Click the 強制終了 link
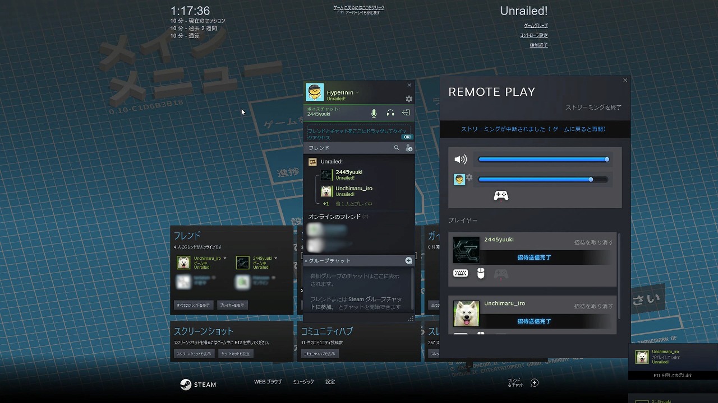The height and width of the screenshot is (403, 718). [538, 45]
